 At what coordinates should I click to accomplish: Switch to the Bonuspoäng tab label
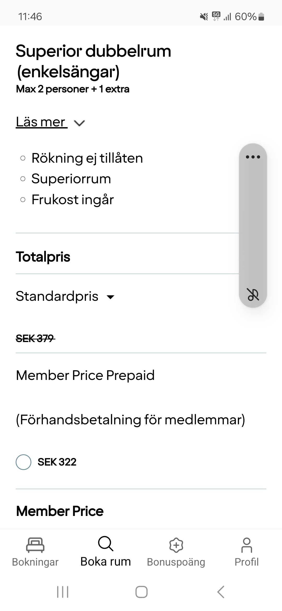pos(176,562)
